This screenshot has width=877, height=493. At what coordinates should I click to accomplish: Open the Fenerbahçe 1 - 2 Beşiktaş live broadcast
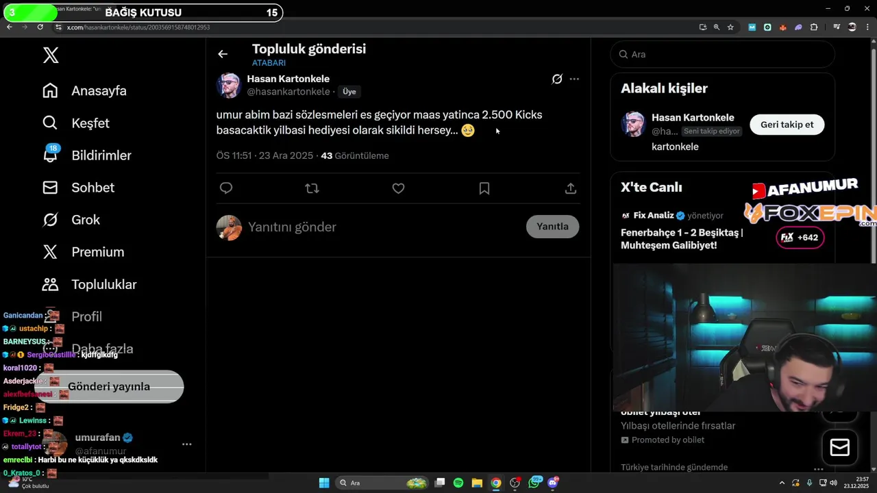pyautogui.click(x=682, y=239)
